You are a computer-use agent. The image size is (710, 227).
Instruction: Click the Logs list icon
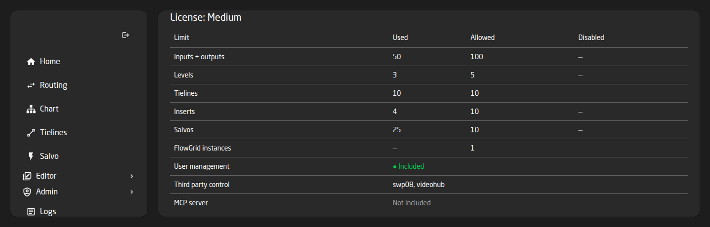click(31, 212)
